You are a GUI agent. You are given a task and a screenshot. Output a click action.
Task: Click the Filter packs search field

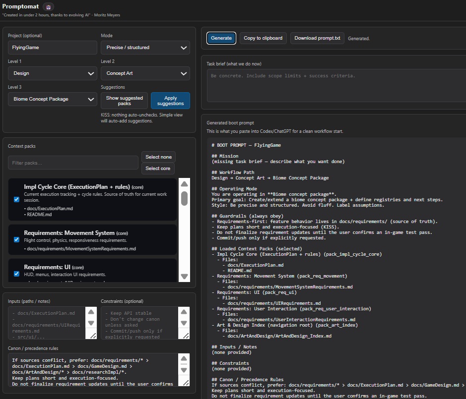pyautogui.click(x=73, y=163)
